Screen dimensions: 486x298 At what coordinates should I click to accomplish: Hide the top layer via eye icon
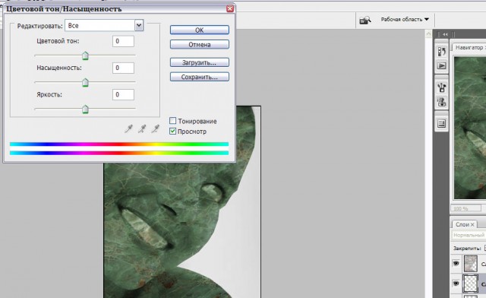coord(456,263)
